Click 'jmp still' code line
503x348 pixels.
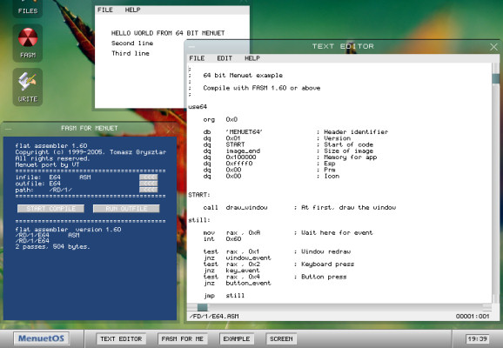pos(224,296)
